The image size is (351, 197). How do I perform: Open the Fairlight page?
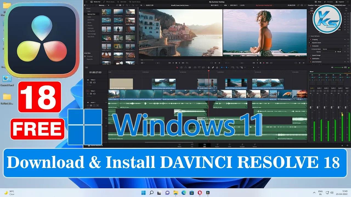click(x=242, y=146)
